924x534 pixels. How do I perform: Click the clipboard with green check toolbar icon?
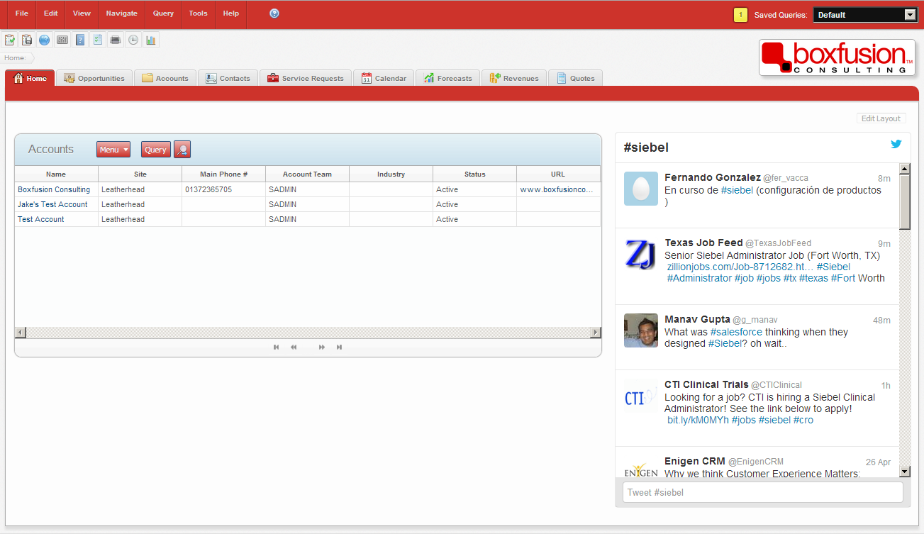(x=10, y=40)
